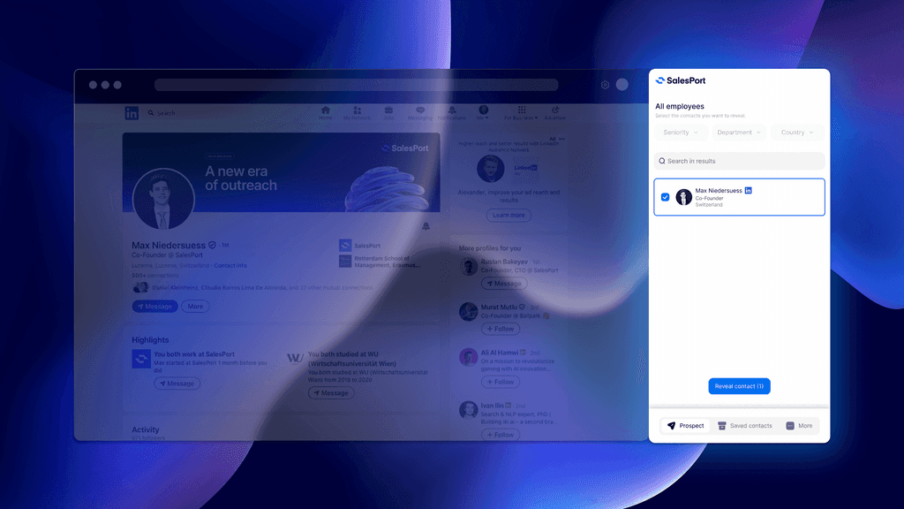Open ad options three-dot menu
904x509 pixels.
tap(562, 139)
